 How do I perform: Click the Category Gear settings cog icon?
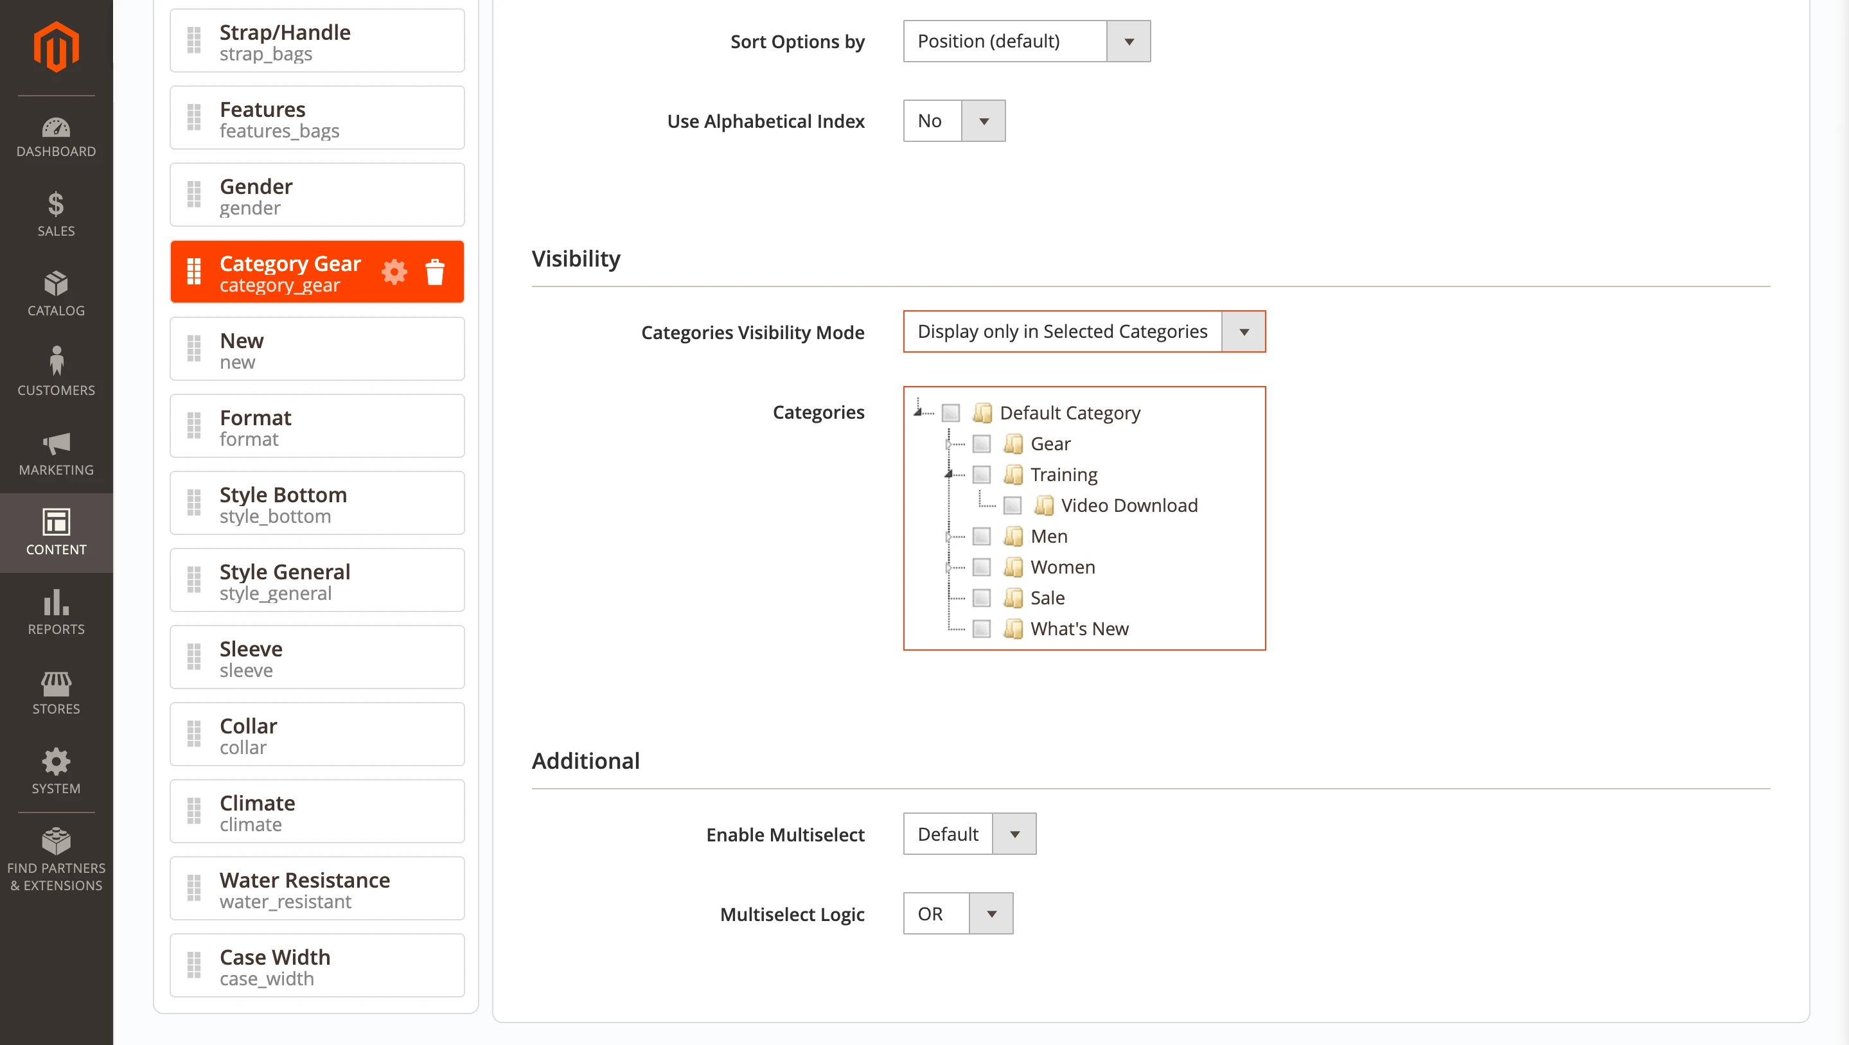coord(394,272)
